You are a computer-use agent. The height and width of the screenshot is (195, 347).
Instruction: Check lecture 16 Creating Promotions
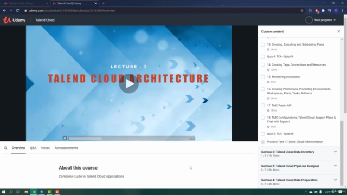[x=262, y=89]
